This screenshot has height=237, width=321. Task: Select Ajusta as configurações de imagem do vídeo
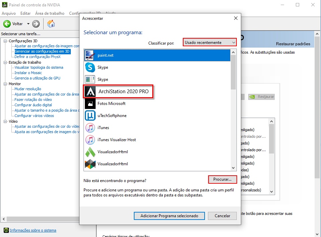coord(47,132)
